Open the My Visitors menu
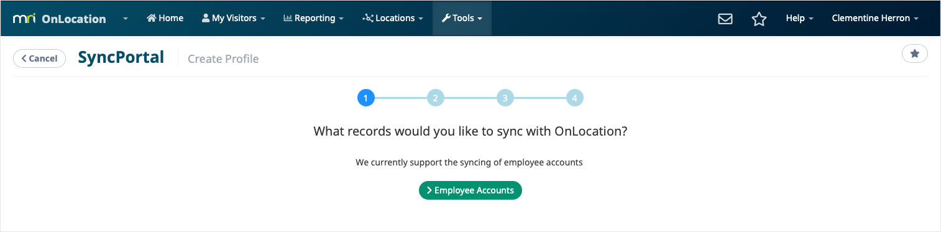Viewport: 941px width, 232px height. (233, 18)
